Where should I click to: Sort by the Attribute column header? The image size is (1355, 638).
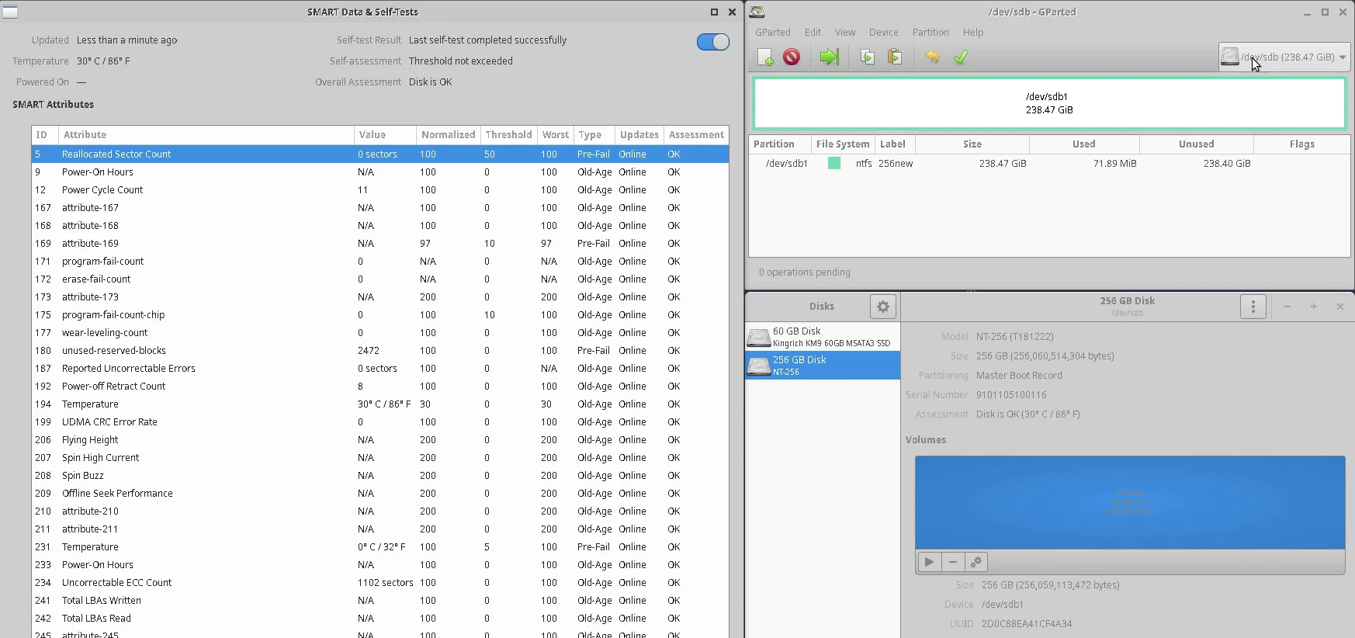206,135
